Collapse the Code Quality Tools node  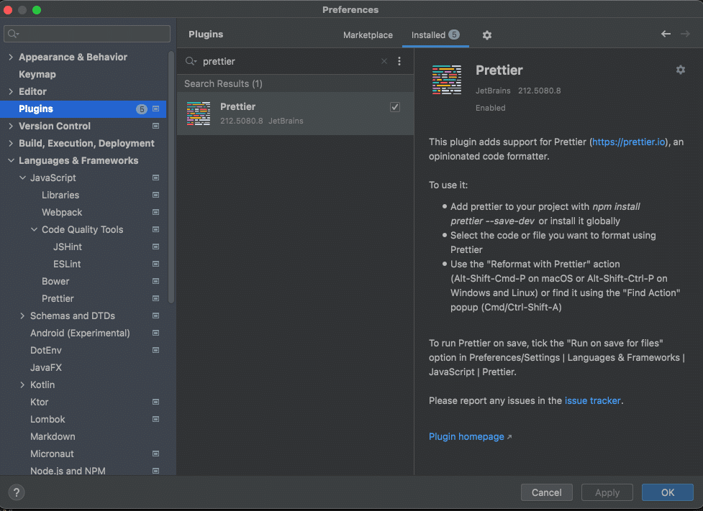pos(34,230)
